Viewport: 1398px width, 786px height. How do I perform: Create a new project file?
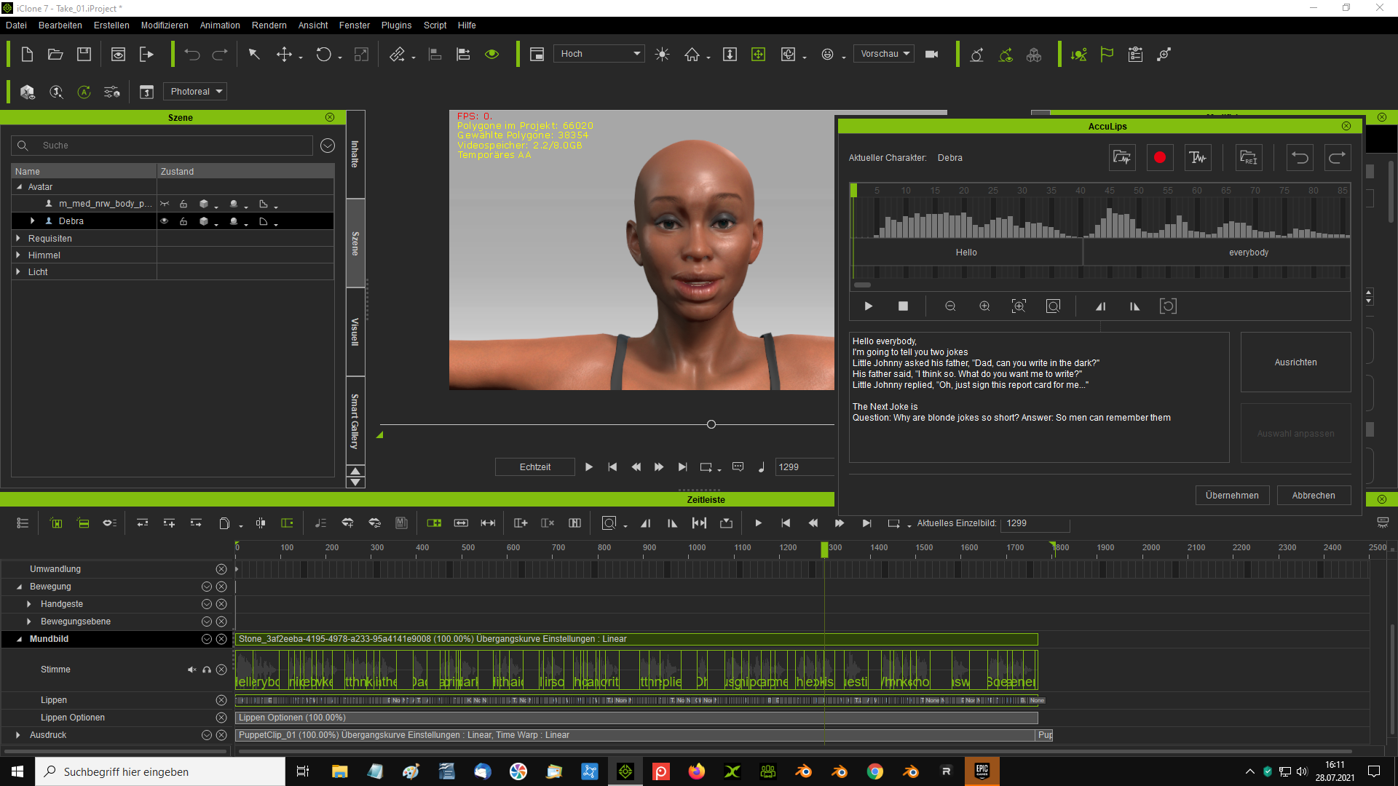click(x=27, y=55)
